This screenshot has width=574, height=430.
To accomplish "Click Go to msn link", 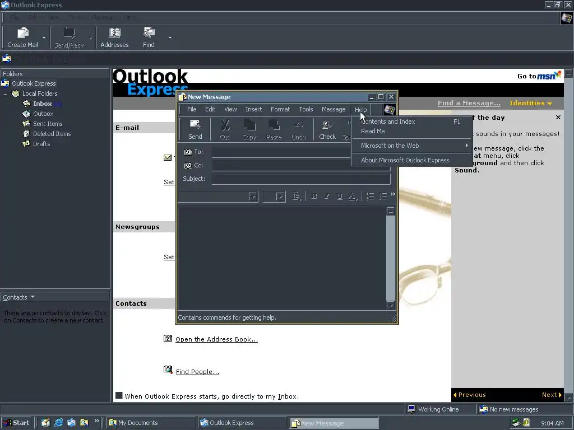I will (539, 76).
